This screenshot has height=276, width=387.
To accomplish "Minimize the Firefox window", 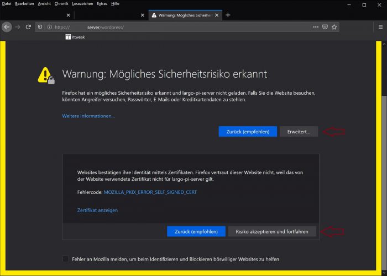I will [x=349, y=5].
